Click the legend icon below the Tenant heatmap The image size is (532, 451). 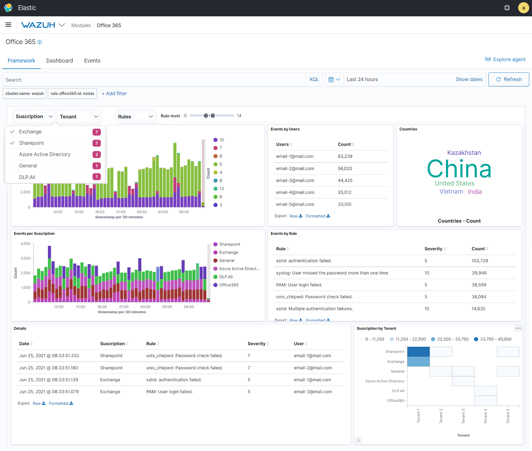358,440
